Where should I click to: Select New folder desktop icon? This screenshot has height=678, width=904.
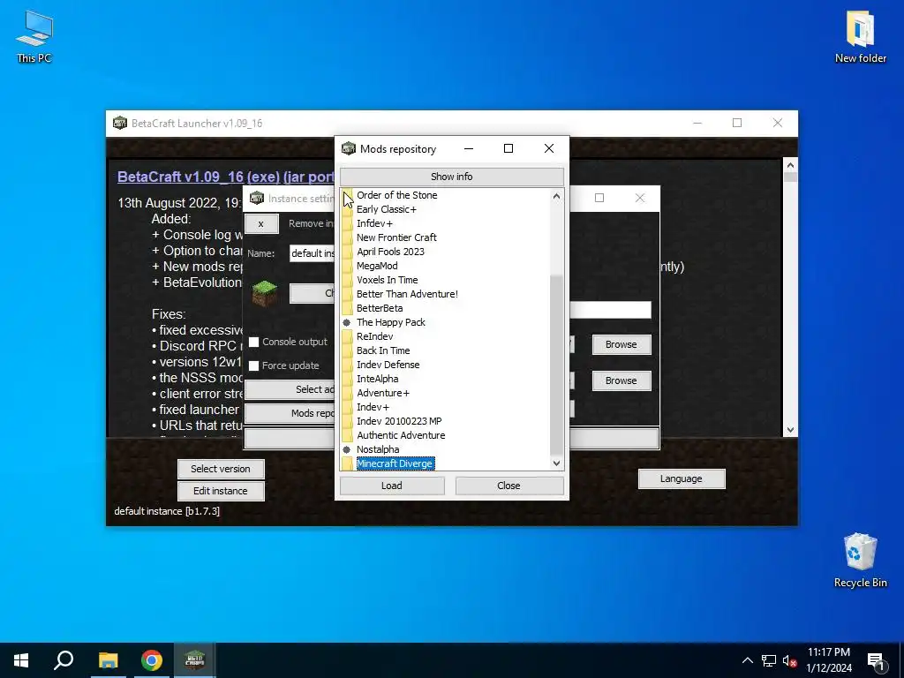(860, 37)
